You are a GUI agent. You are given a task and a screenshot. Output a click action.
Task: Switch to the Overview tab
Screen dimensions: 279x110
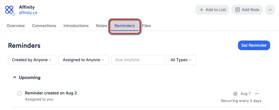tap(16, 26)
